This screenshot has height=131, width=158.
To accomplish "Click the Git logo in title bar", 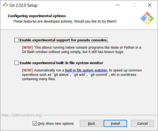I will click(x=5, y=5).
